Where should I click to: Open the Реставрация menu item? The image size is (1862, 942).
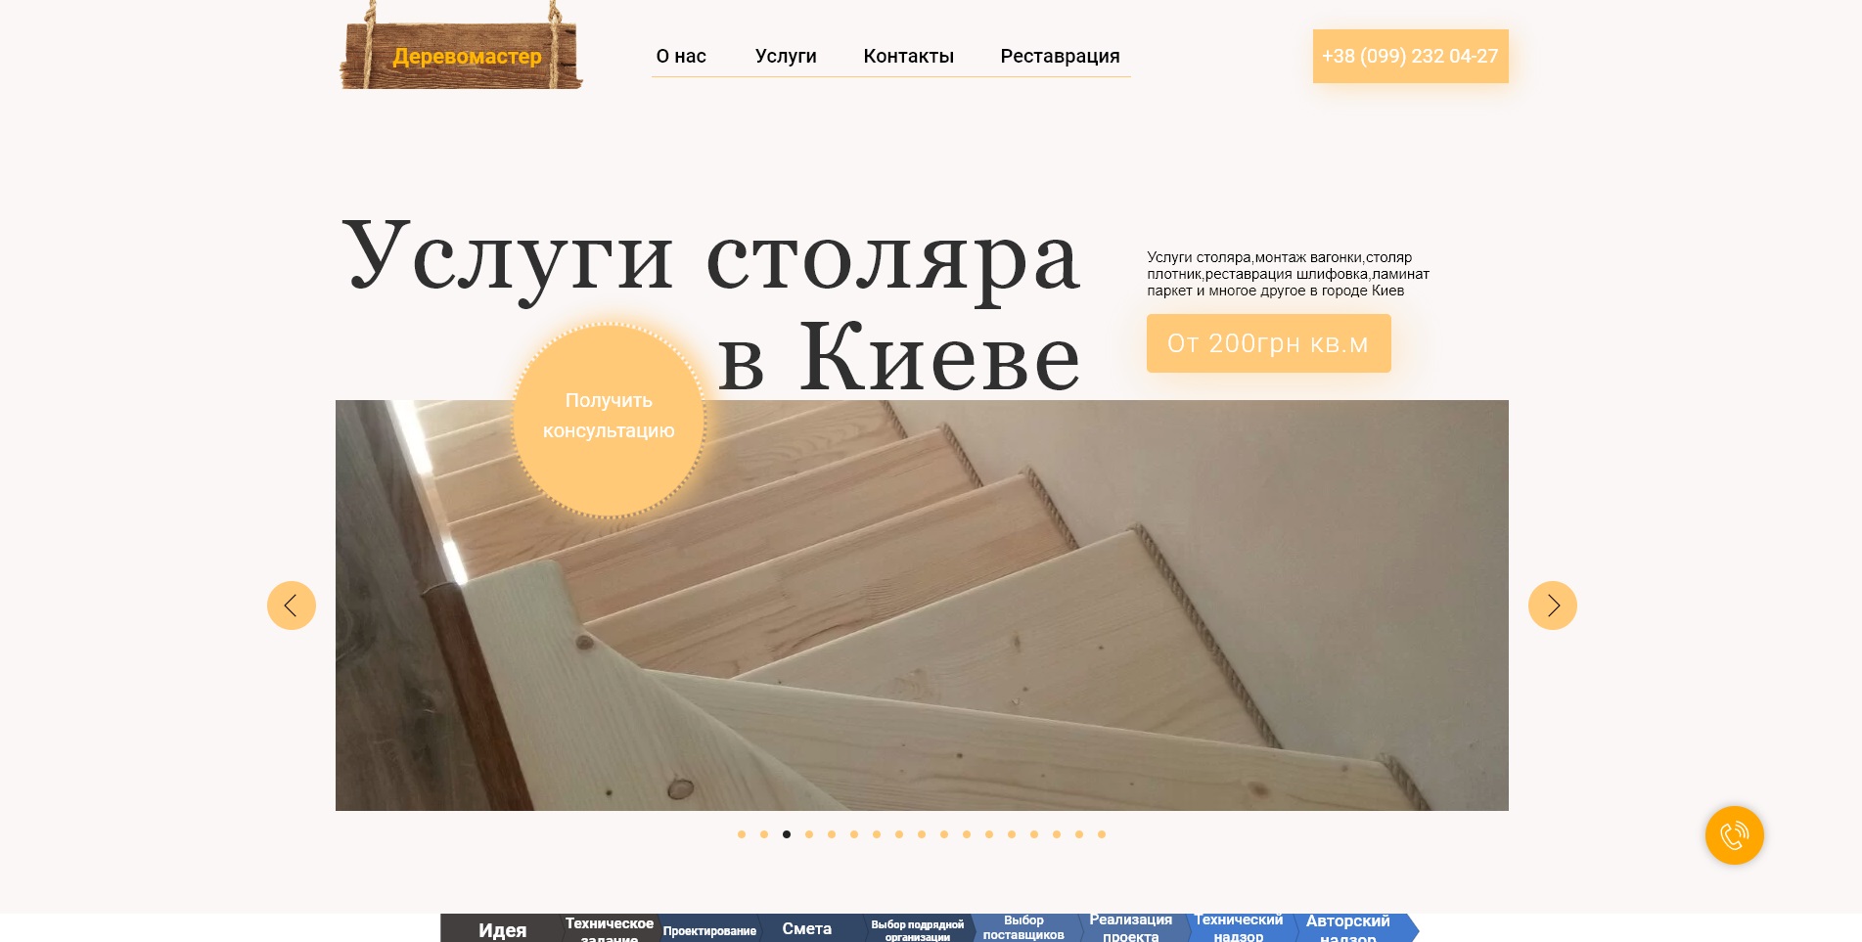(1060, 57)
